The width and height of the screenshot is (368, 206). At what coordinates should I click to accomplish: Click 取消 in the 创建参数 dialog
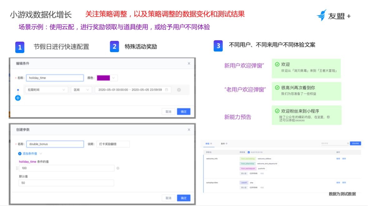pyautogui.click(x=168, y=198)
